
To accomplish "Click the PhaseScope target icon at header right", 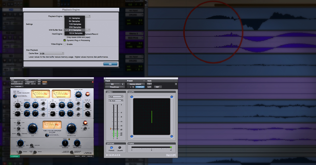I will tap(176, 84).
